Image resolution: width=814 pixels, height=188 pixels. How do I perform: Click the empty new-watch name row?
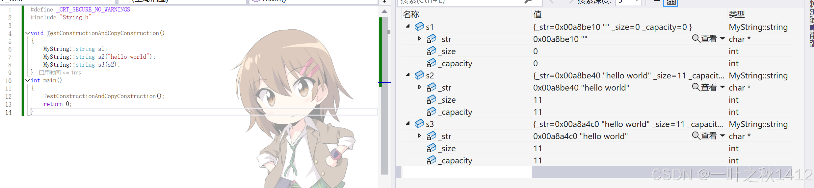(x=467, y=172)
